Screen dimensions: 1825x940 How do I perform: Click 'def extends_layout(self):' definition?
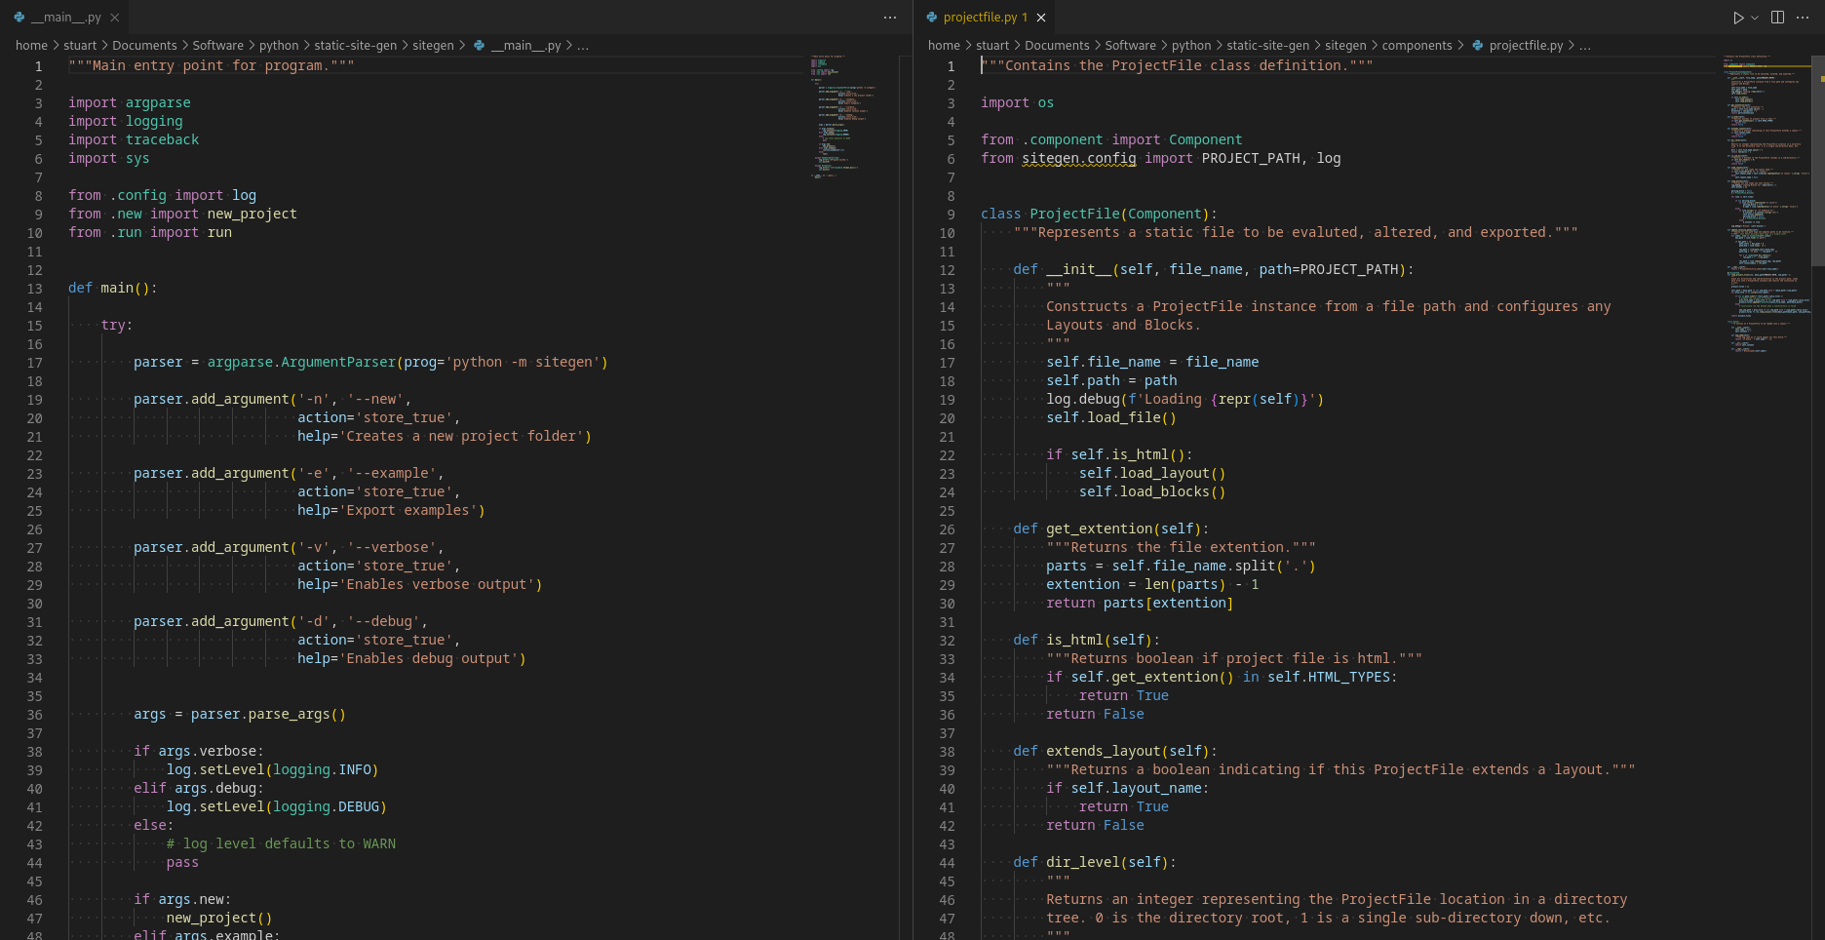[x=1115, y=751]
